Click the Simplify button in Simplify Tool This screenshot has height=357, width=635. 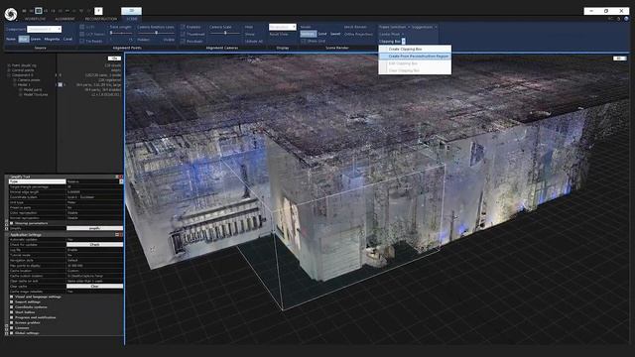[x=94, y=228]
